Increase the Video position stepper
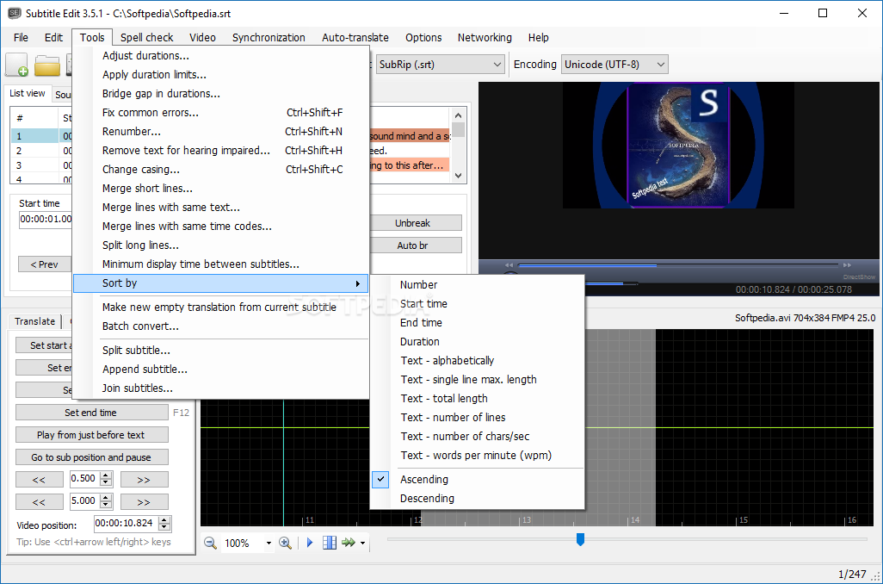 pos(164,520)
